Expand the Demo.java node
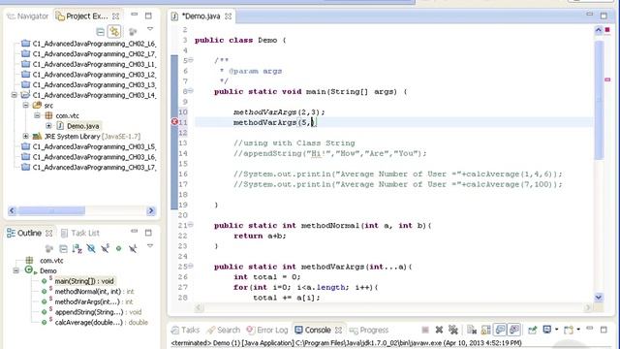The height and width of the screenshot is (349, 620). [48, 126]
